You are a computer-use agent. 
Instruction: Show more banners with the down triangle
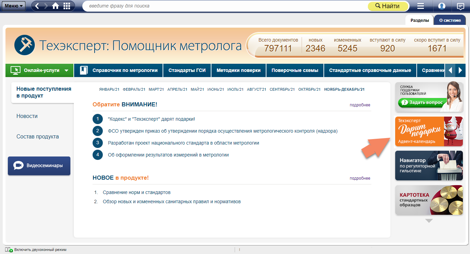click(429, 221)
